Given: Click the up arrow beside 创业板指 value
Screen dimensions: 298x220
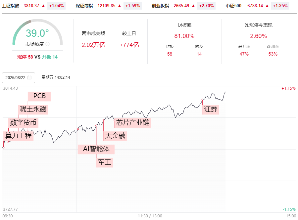Looking at the screenshot, I should pos(193,6).
